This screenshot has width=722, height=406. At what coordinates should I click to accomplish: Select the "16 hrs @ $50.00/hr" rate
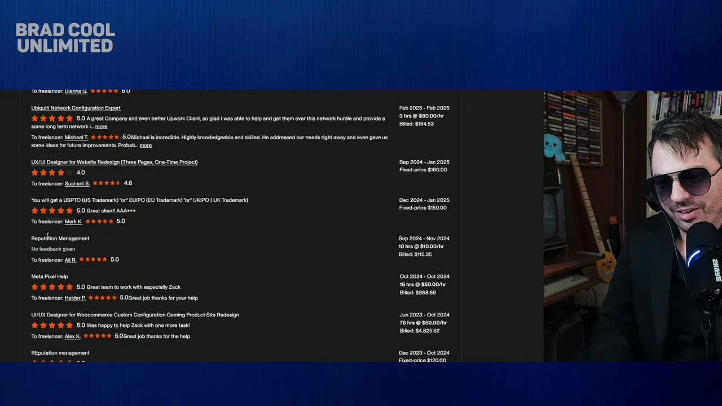click(422, 285)
